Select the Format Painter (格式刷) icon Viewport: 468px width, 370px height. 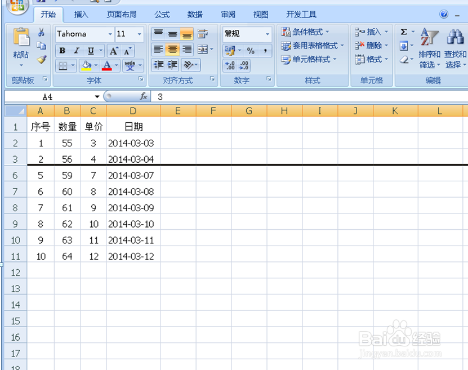(x=41, y=59)
